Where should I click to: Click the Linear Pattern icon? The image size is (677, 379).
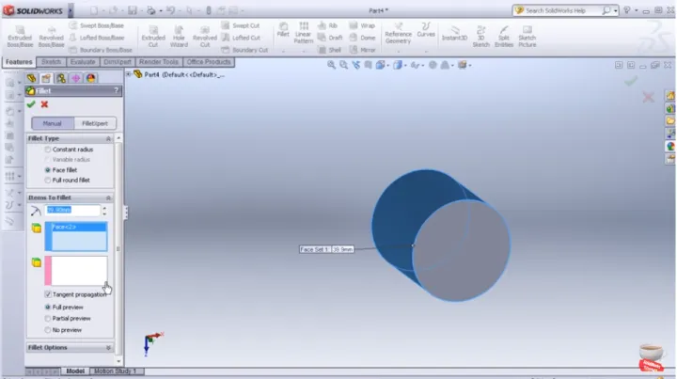pyautogui.click(x=303, y=36)
